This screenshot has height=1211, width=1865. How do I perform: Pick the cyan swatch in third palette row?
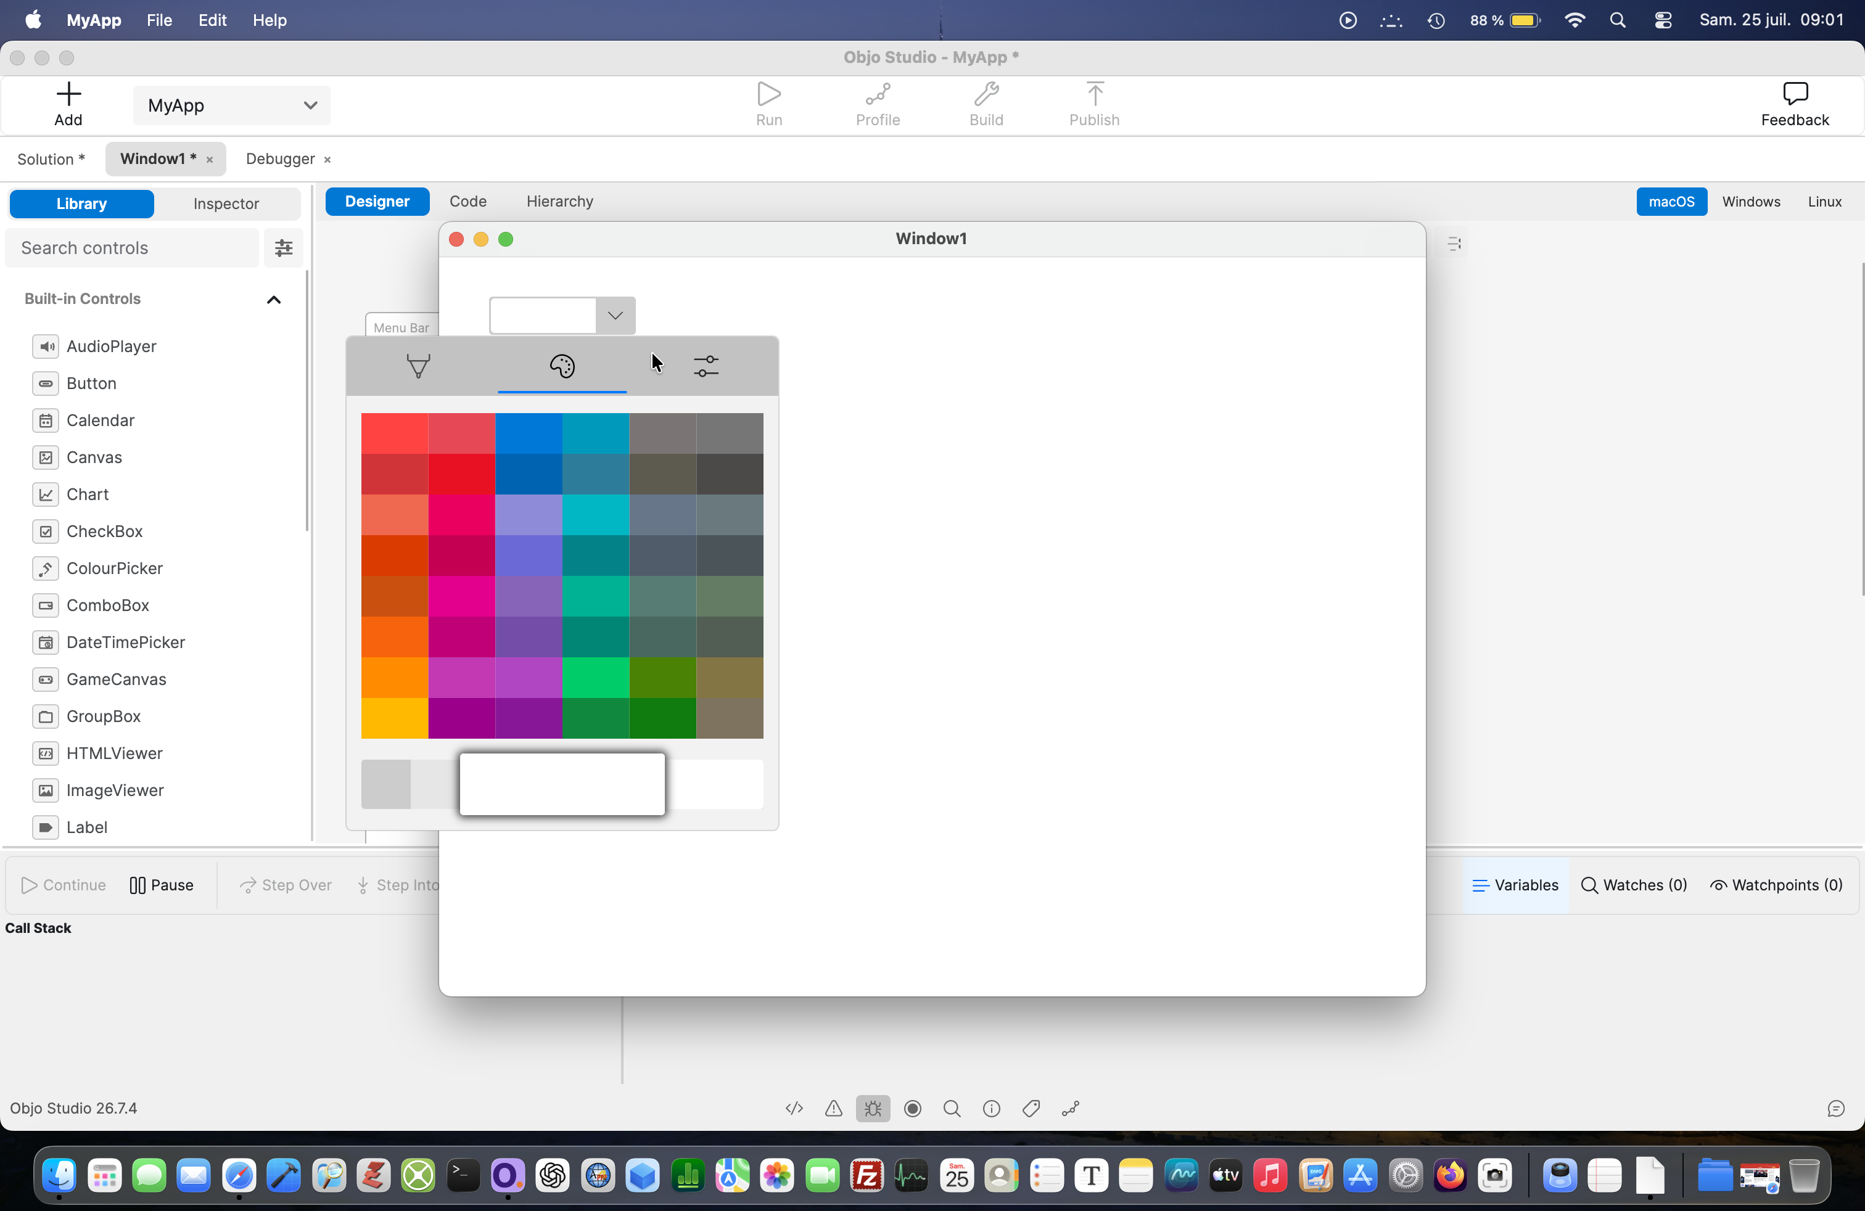(595, 515)
